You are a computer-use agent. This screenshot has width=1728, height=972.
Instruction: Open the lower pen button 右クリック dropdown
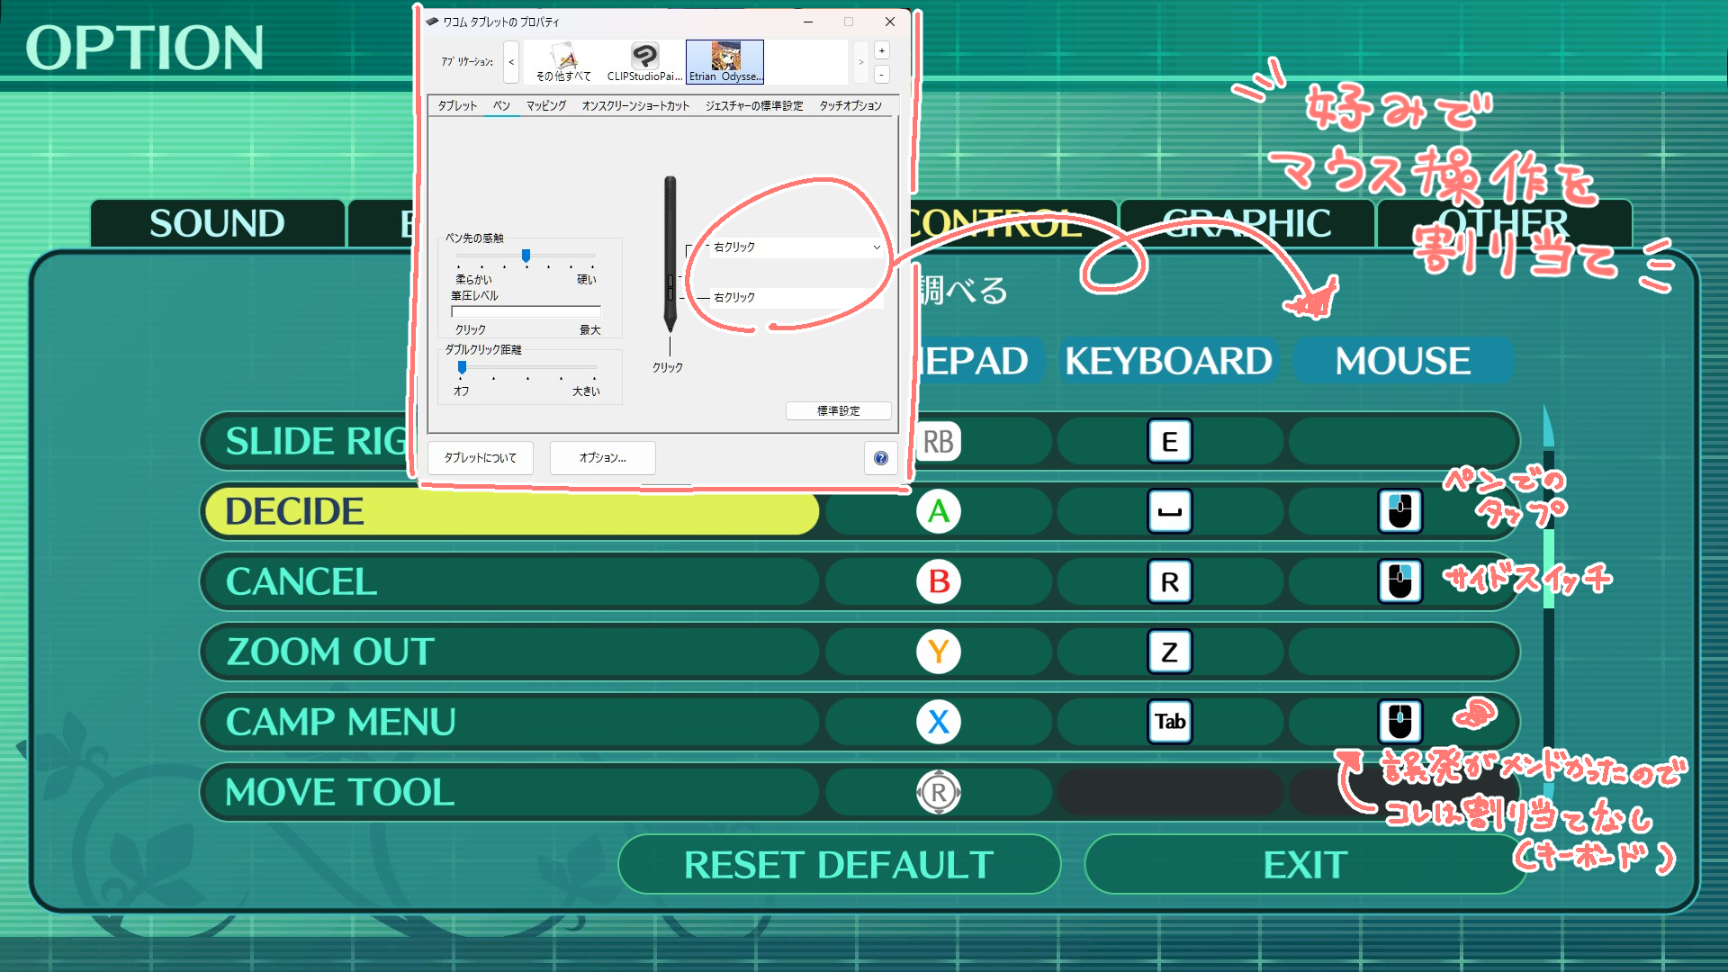point(796,297)
